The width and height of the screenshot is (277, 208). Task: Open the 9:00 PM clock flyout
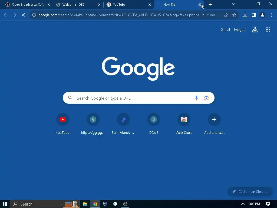254,204
